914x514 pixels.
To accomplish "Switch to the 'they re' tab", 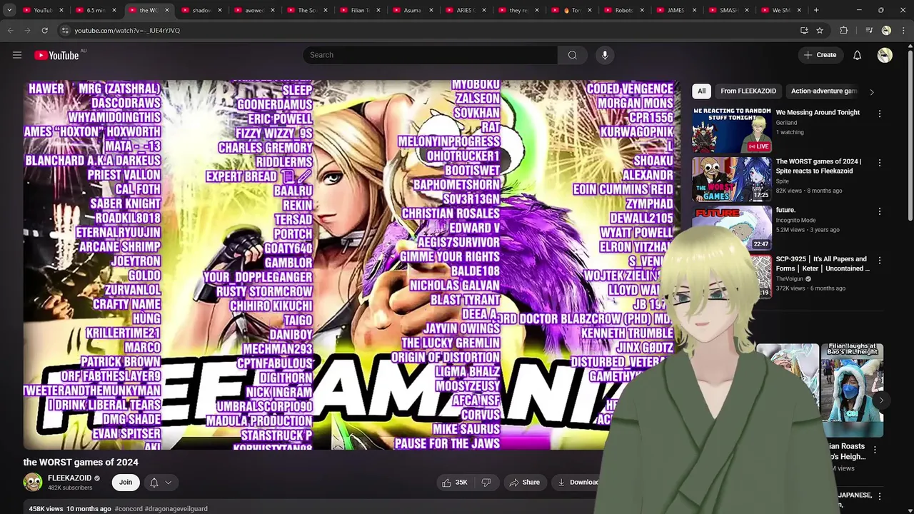I will tap(518, 10).
